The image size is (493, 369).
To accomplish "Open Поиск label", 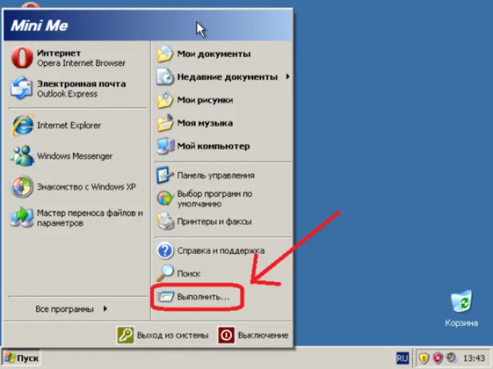I will click(x=189, y=274).
